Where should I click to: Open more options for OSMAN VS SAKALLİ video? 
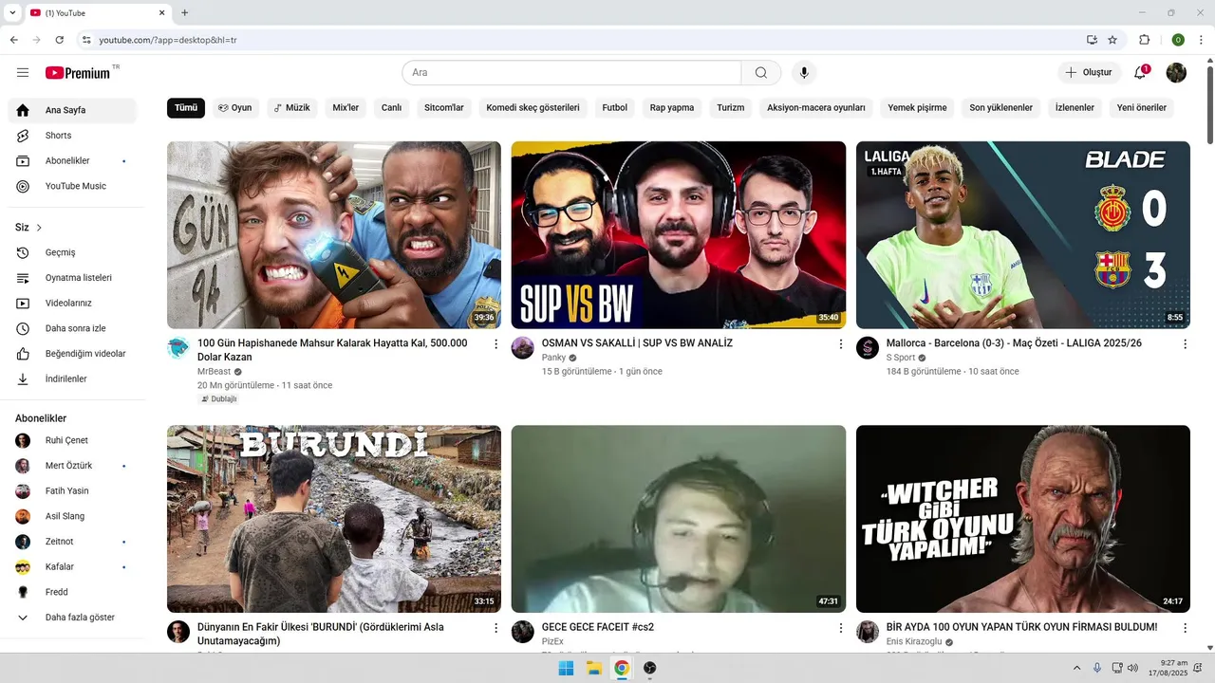click(840, 344)
